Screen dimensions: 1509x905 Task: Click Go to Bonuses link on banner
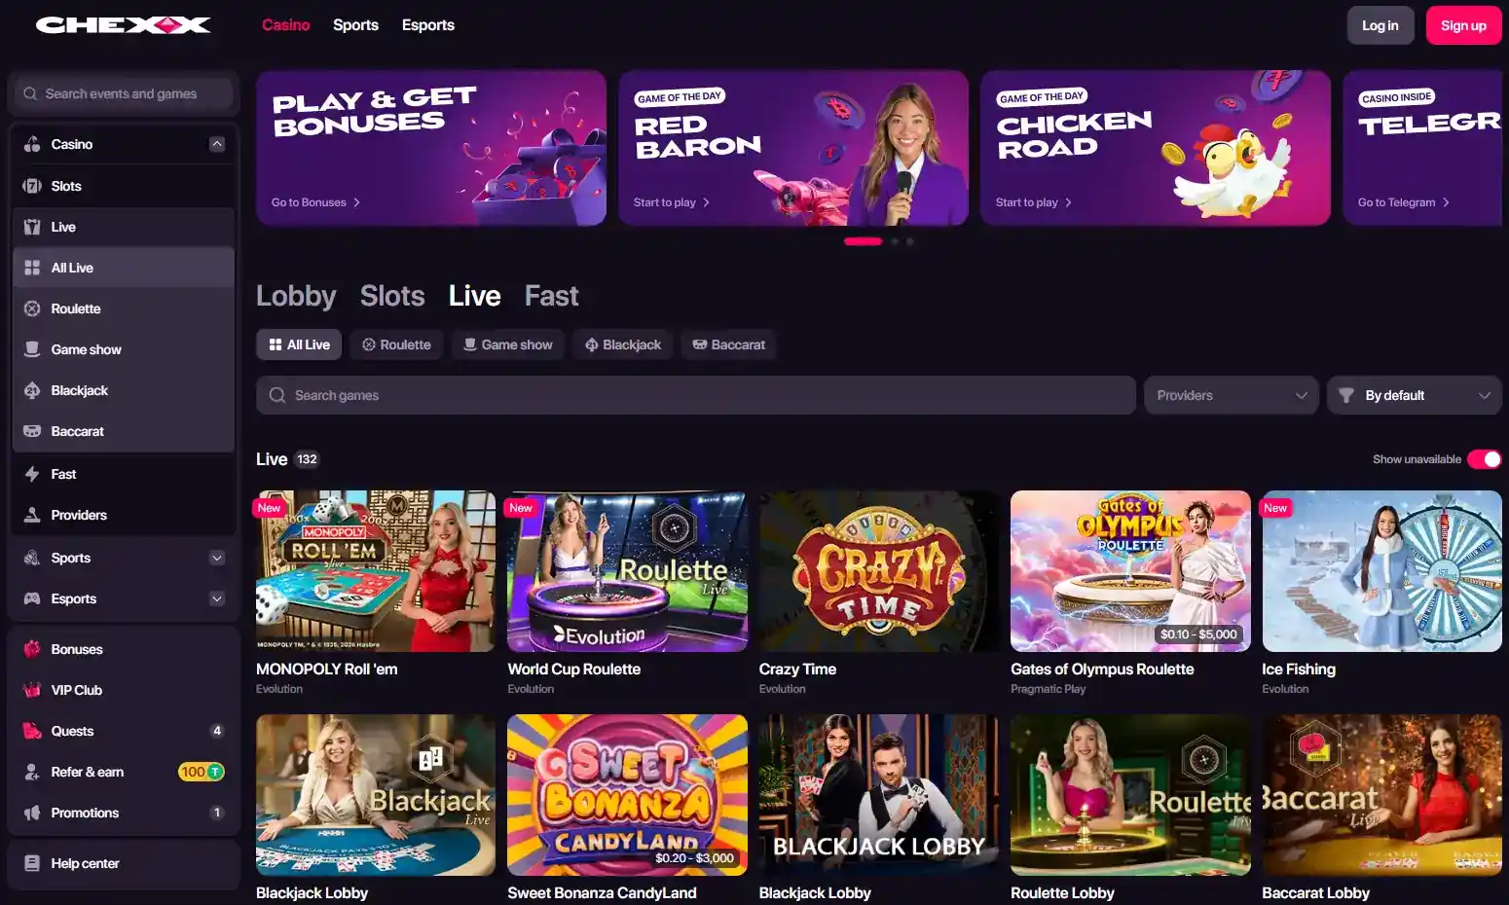point(316,202)
